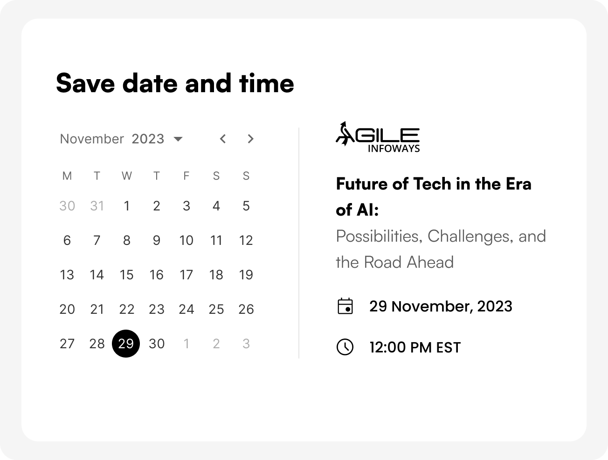This screenshot has height=460, width=608.
Task: Click the '12:00 PM EST' time text
Action: coord(415,347)
